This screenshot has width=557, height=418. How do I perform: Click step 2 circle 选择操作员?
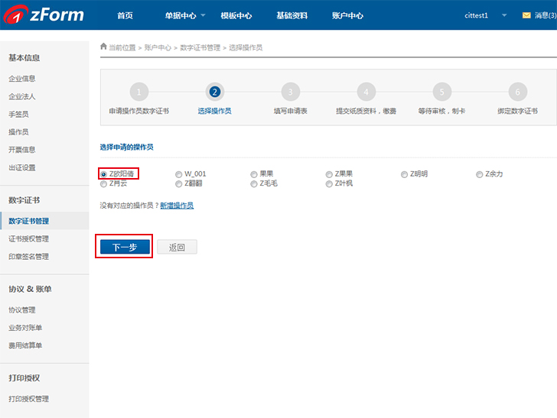(x=214, y=92)
